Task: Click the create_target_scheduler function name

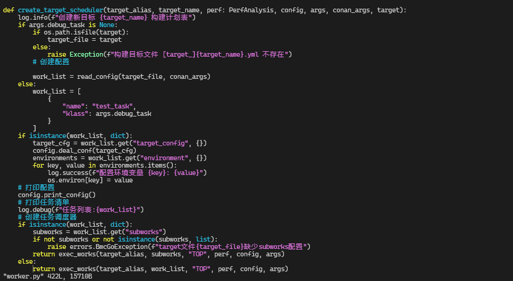Action: coord(59,10)
